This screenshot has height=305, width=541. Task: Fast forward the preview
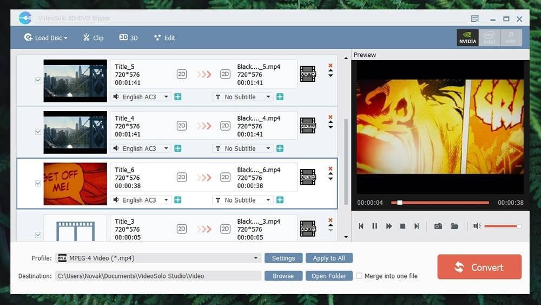(x=388, y=226)
